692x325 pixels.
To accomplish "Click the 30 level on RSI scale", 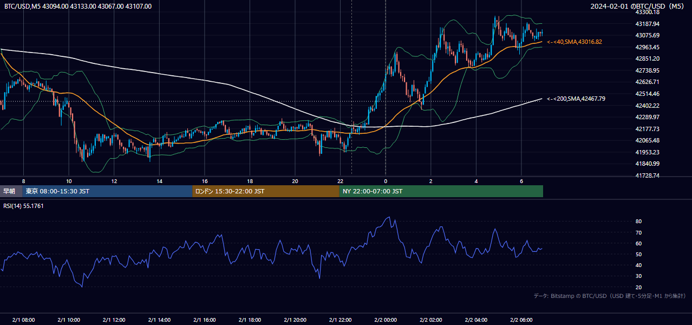I will (x=638, y=276).
